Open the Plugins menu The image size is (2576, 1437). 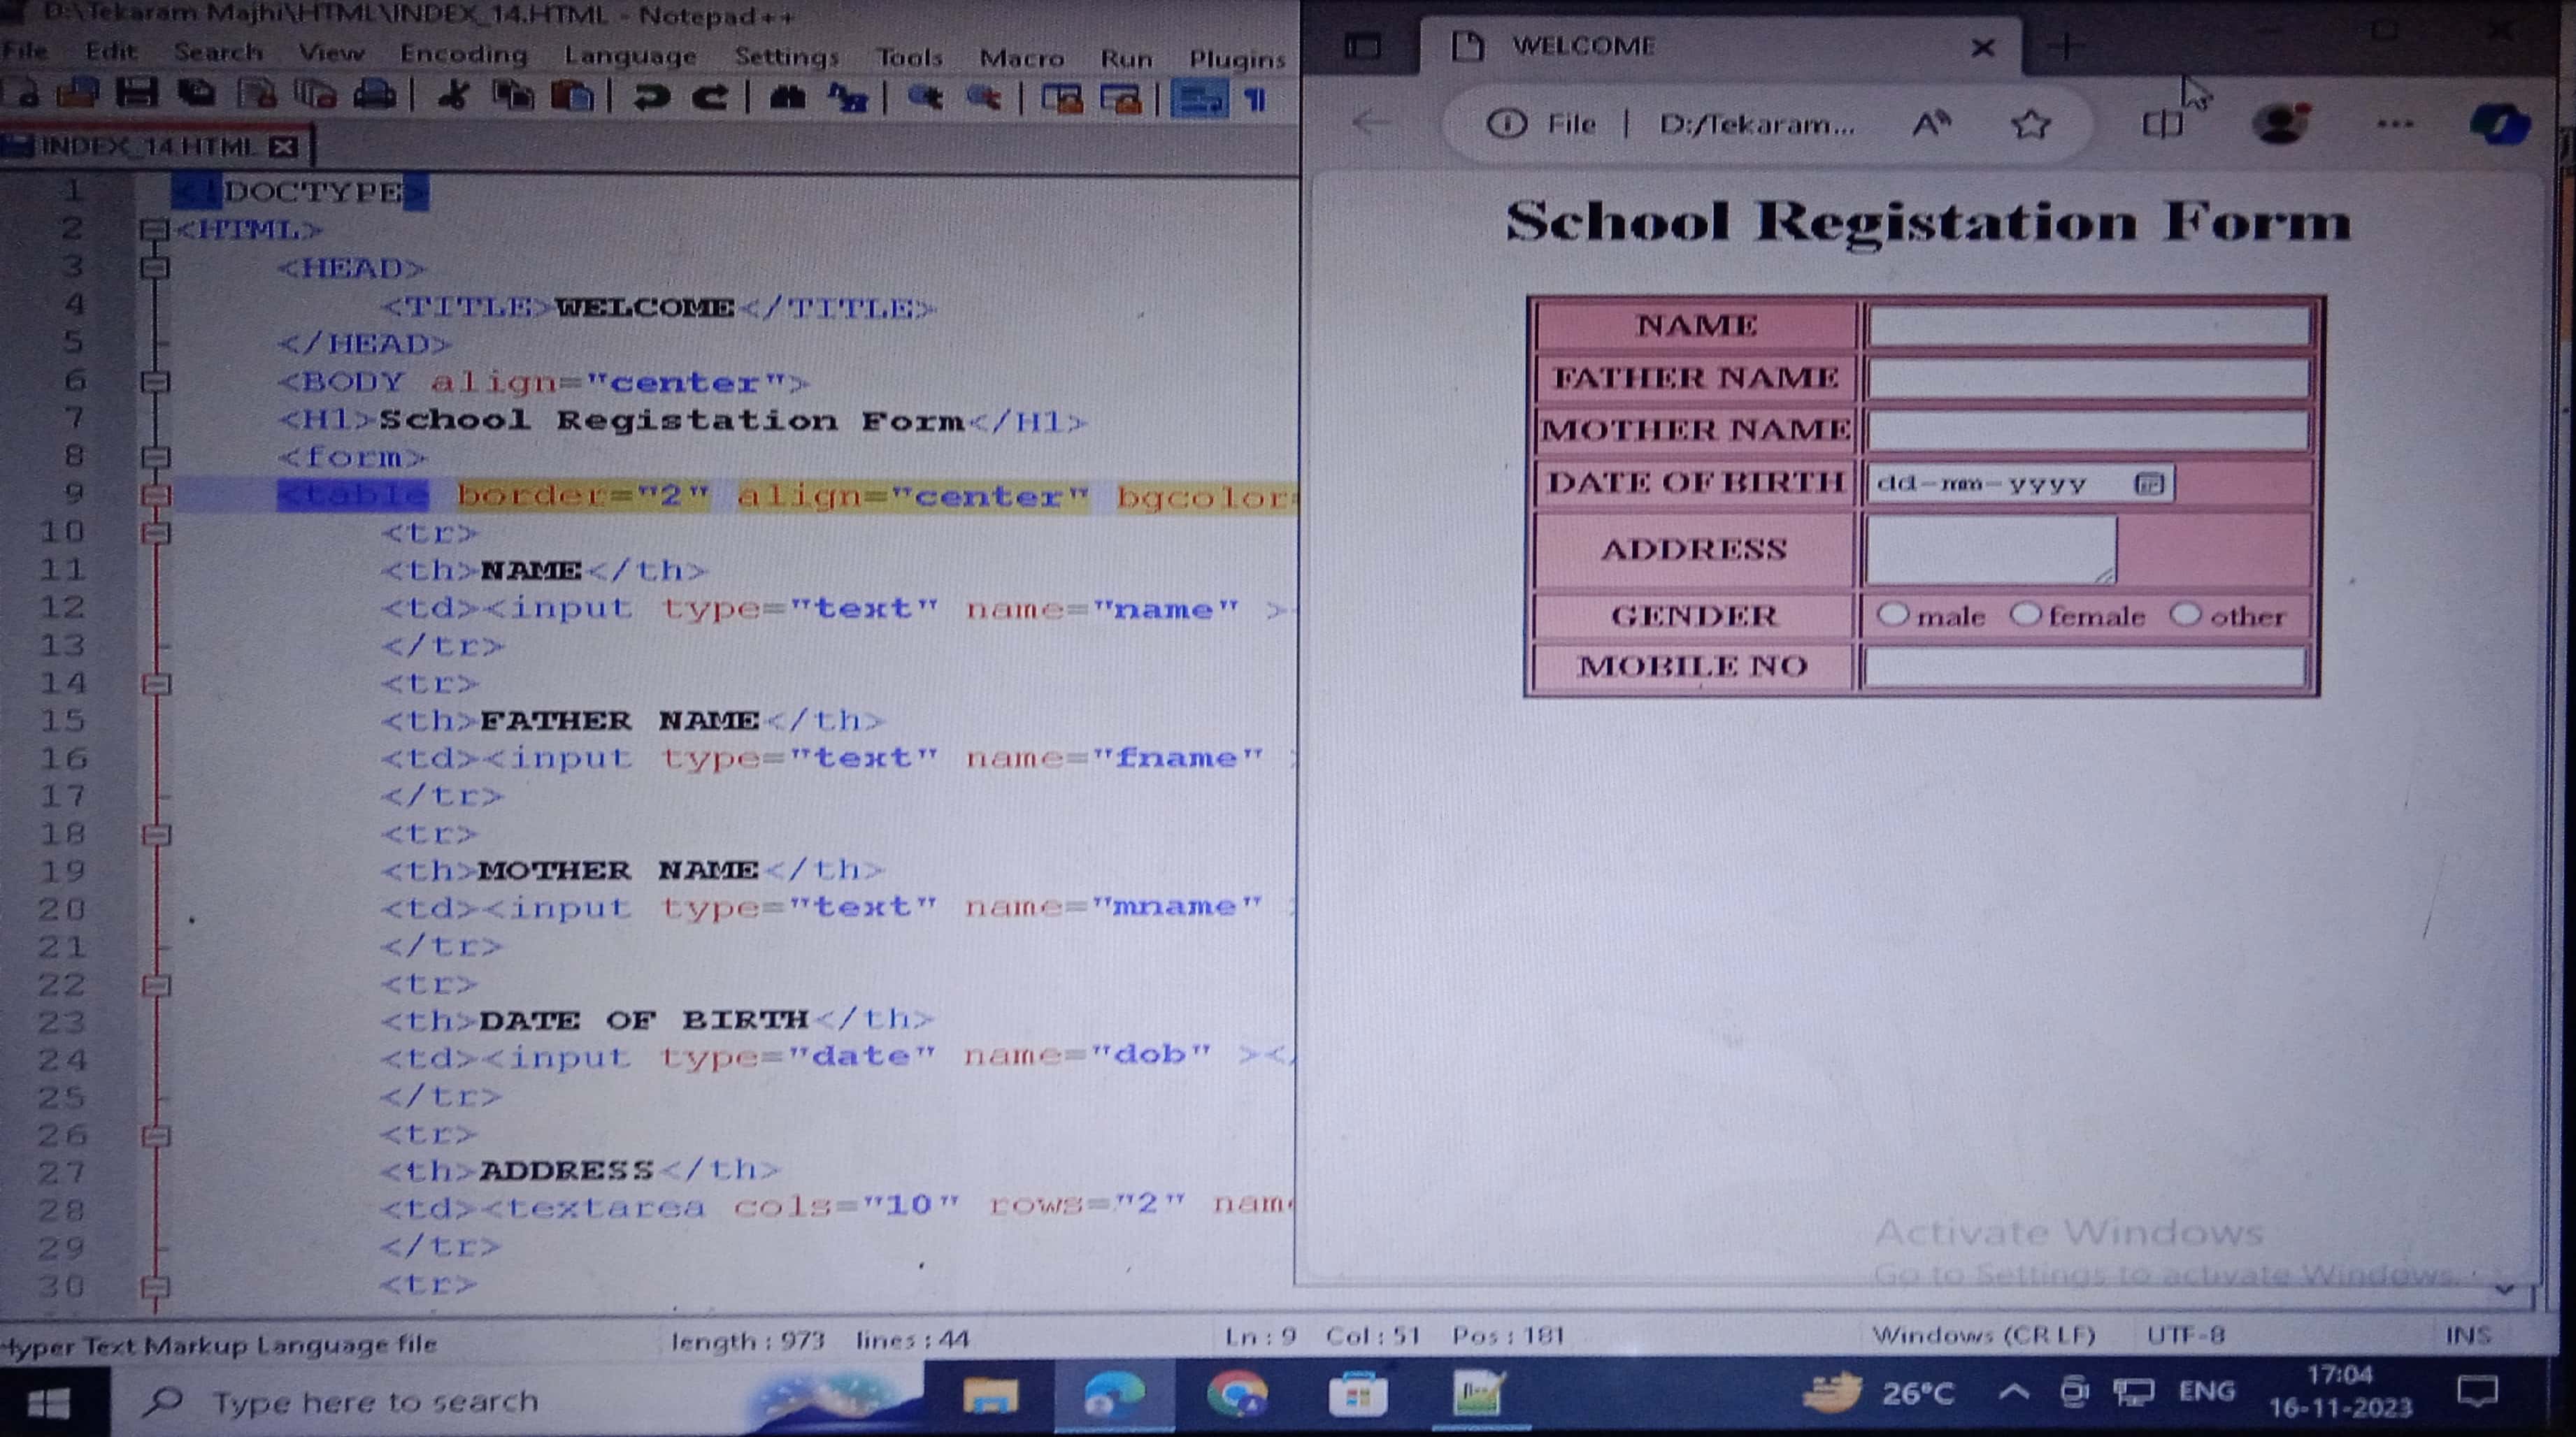(1236, 59)
